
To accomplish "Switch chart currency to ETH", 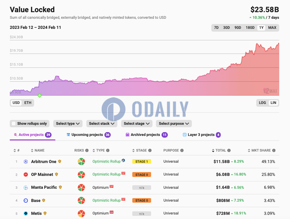I will 28,103.
